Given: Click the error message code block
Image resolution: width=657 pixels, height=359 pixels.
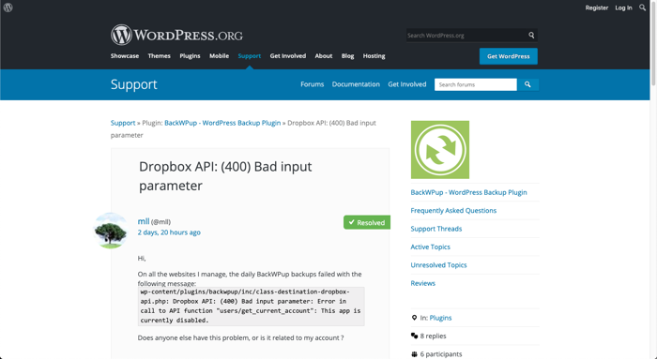Looking at the screenshot, I should pyautogui.click(x=251, y=307).
